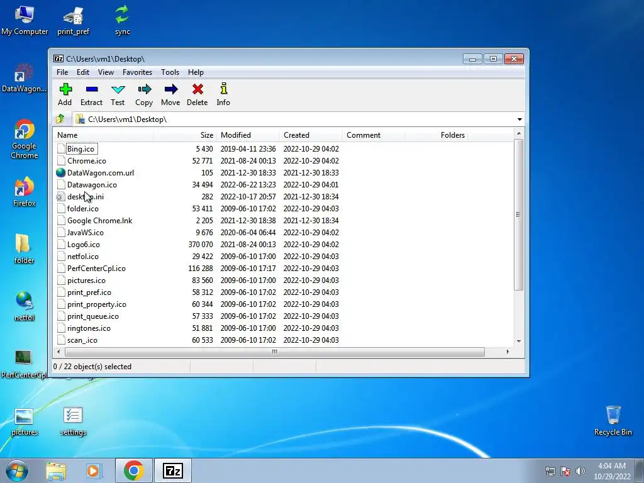Click the red Delete icon

(x=197, y=89)
